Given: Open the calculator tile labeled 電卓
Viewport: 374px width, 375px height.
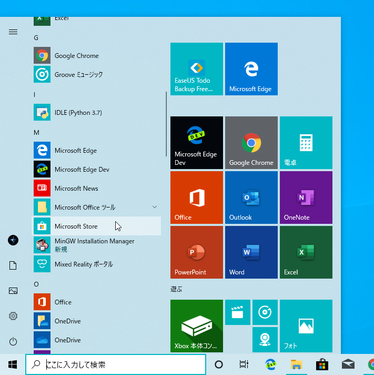Looking at the screenshot, I should (x=306, y=143).
